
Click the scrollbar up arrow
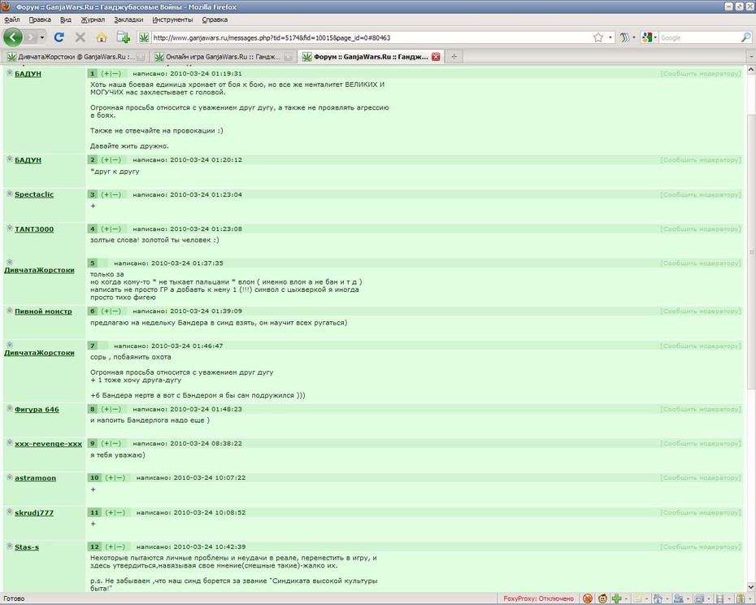coord(750,69)
